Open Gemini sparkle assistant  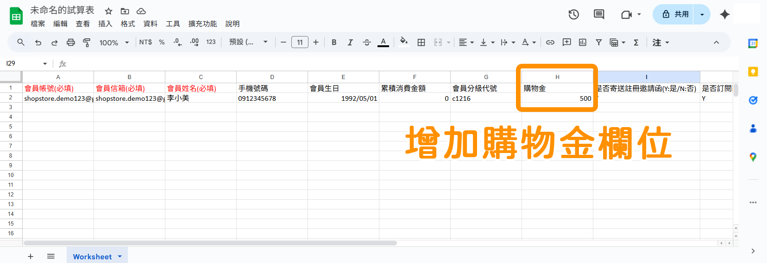click(725, 14)
